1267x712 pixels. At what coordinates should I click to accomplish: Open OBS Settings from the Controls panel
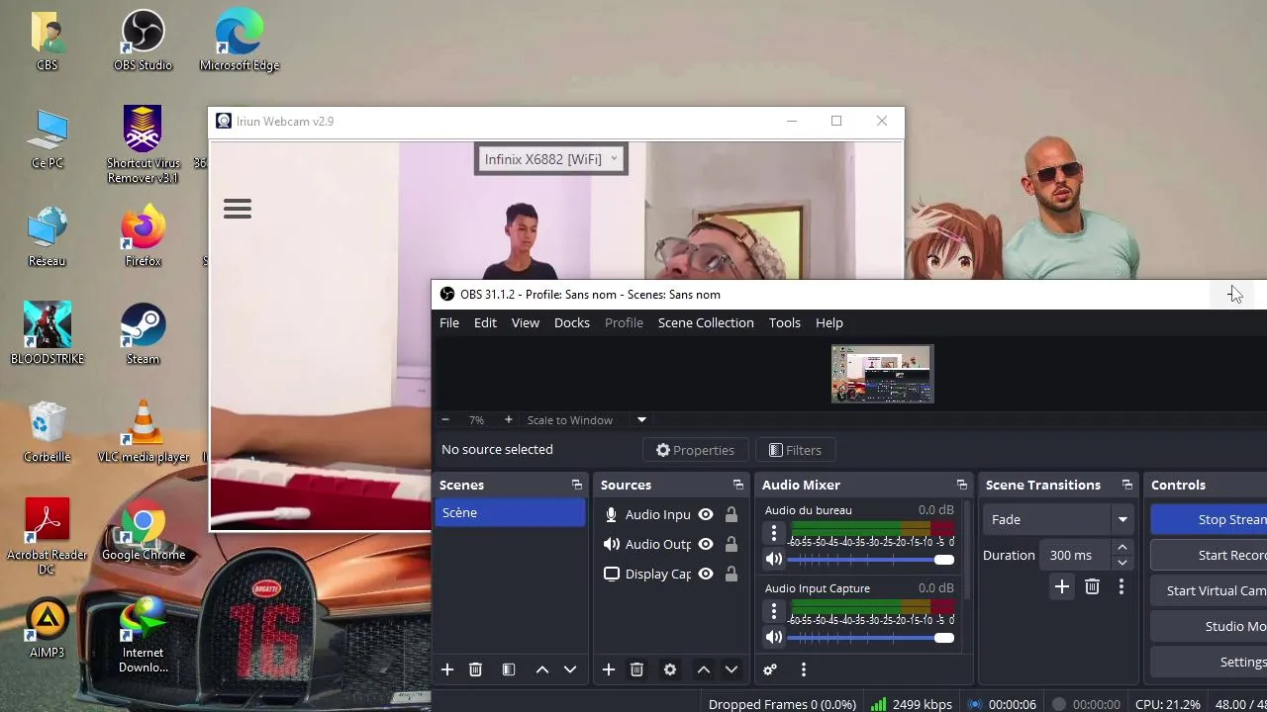point(1210,662)
